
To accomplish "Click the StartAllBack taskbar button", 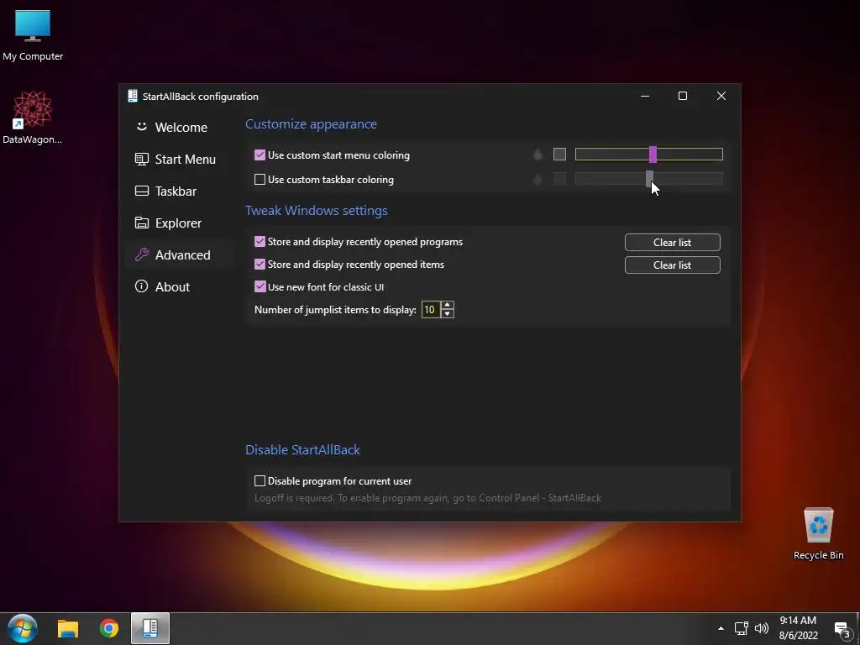I will click(x=150, y=628).
